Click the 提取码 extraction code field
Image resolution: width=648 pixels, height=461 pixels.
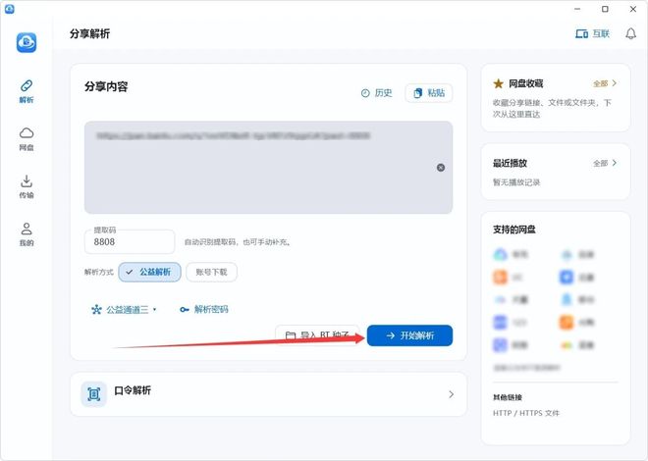[x=130, y=241]
